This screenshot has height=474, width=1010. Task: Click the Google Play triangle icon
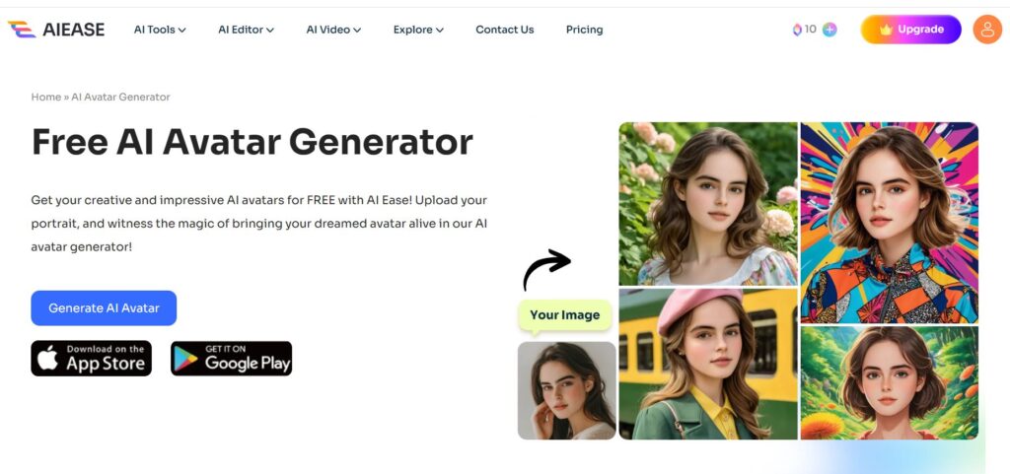pyautogui.click(x=185, y=359)
